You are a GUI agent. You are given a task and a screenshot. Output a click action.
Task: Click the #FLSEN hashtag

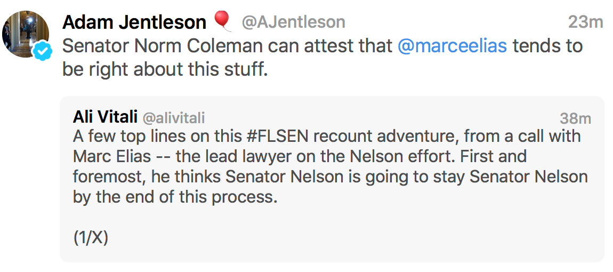click(278, 136)
